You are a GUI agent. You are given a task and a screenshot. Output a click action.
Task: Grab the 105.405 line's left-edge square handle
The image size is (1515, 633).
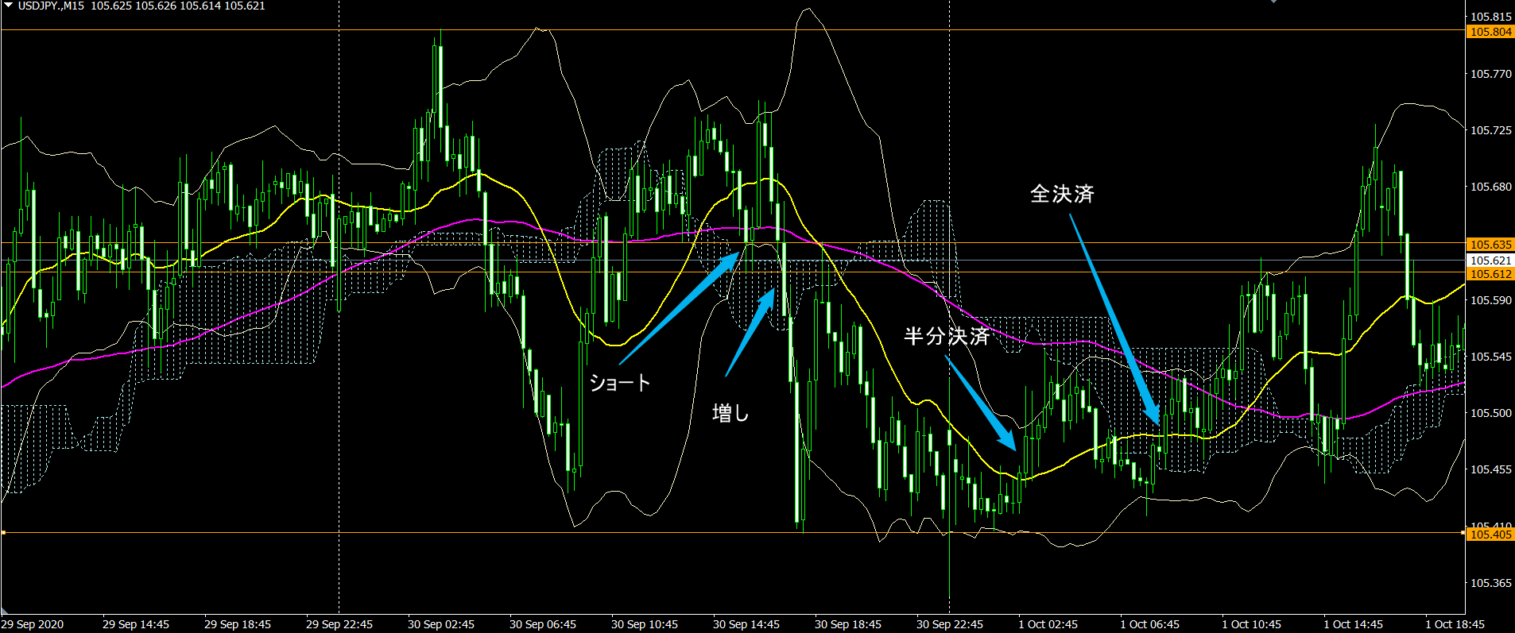point(3,532)
